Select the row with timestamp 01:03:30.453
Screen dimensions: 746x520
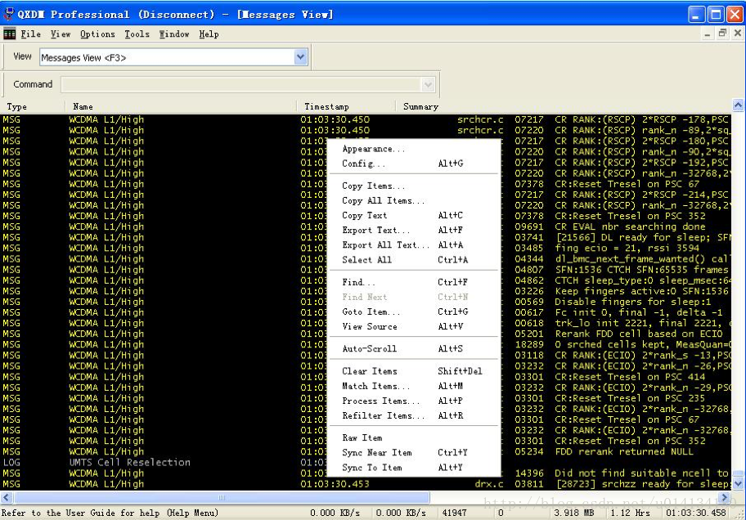pos(366,484)
